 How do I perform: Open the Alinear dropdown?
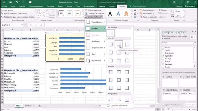pyautogui.click(x=163, y=10)
